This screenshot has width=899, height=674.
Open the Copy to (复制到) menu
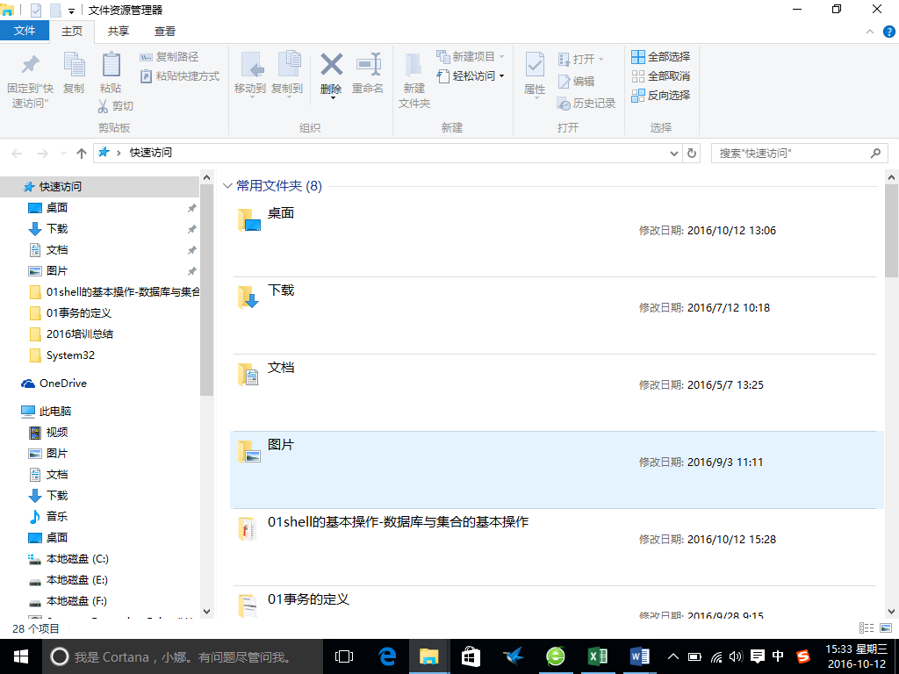(287, 74)
